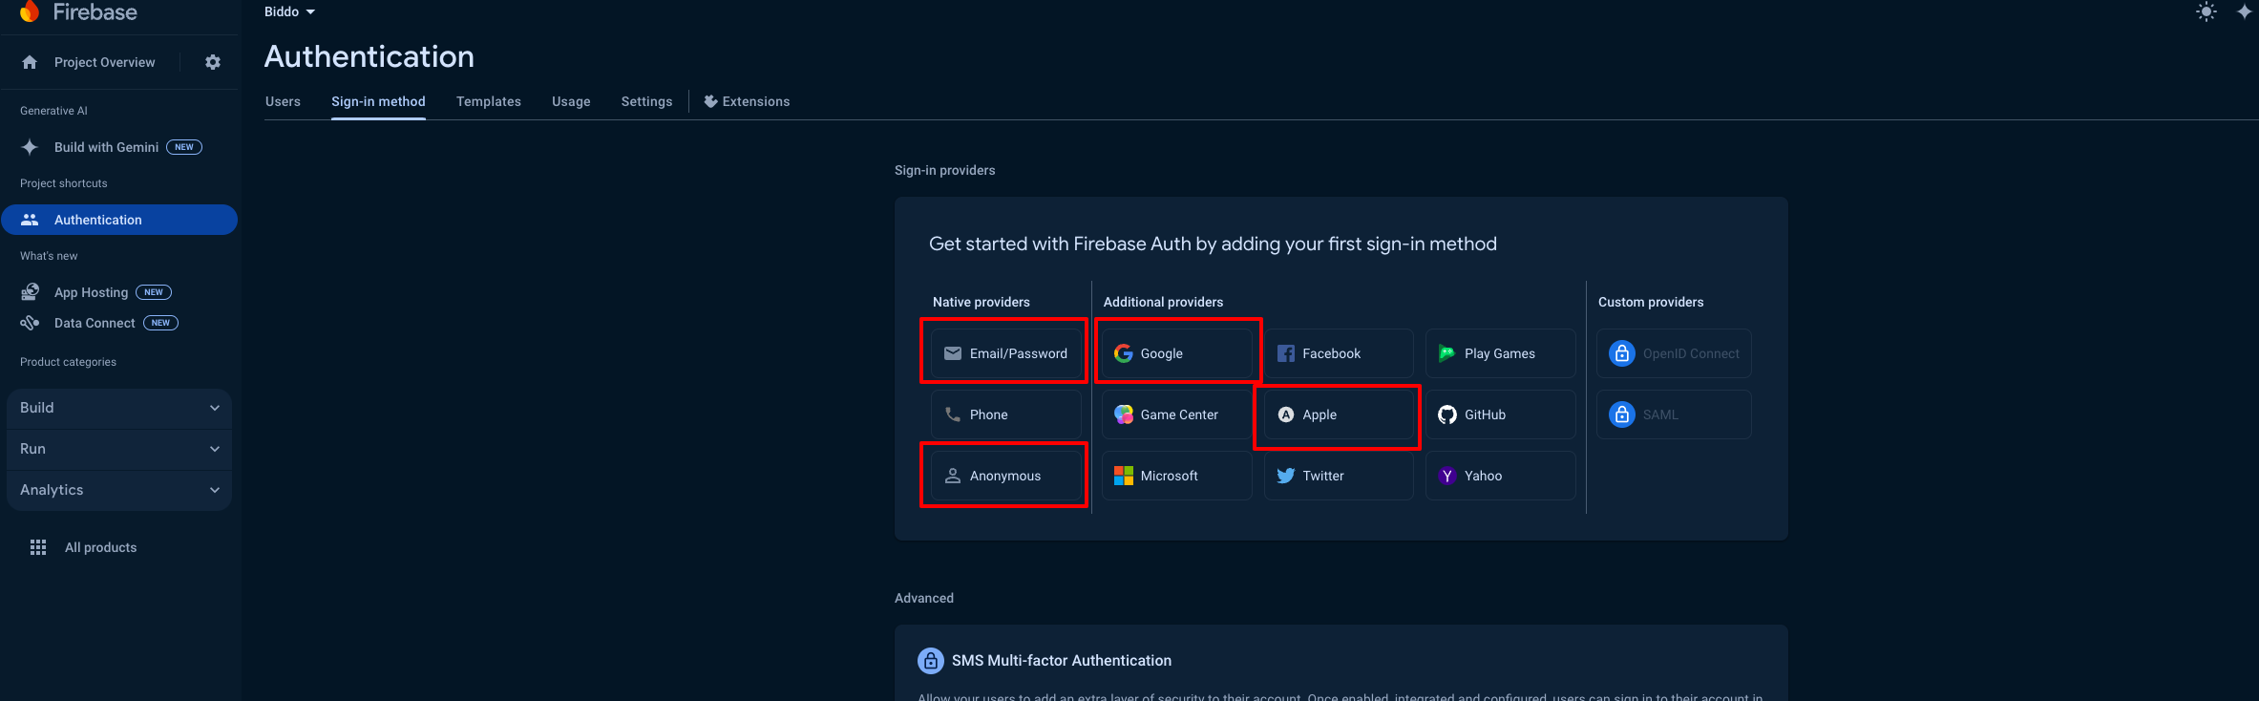Click the Anonymous person icon
Image resolution: width=2259 pixels, height=701 pixels.
(x=953, y=476)
